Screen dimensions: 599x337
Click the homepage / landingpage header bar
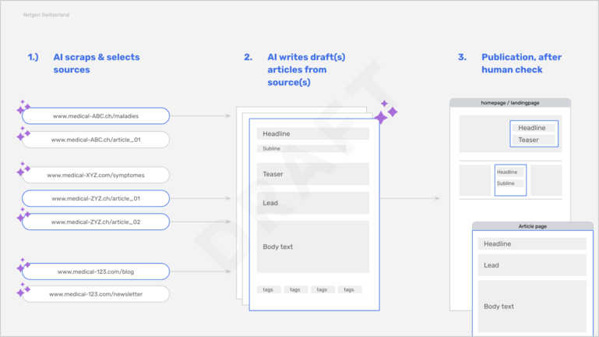(509, 103)
